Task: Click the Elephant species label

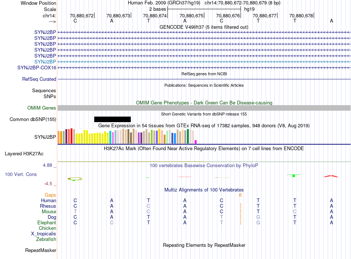Action: pyautogui.click(x=47, y=222)
